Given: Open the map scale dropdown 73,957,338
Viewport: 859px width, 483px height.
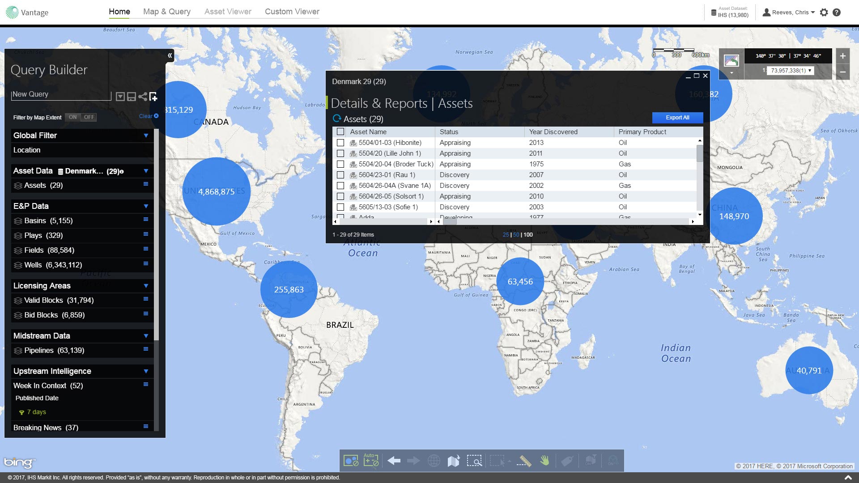Looking at the screenshot, I should (790, 71).
